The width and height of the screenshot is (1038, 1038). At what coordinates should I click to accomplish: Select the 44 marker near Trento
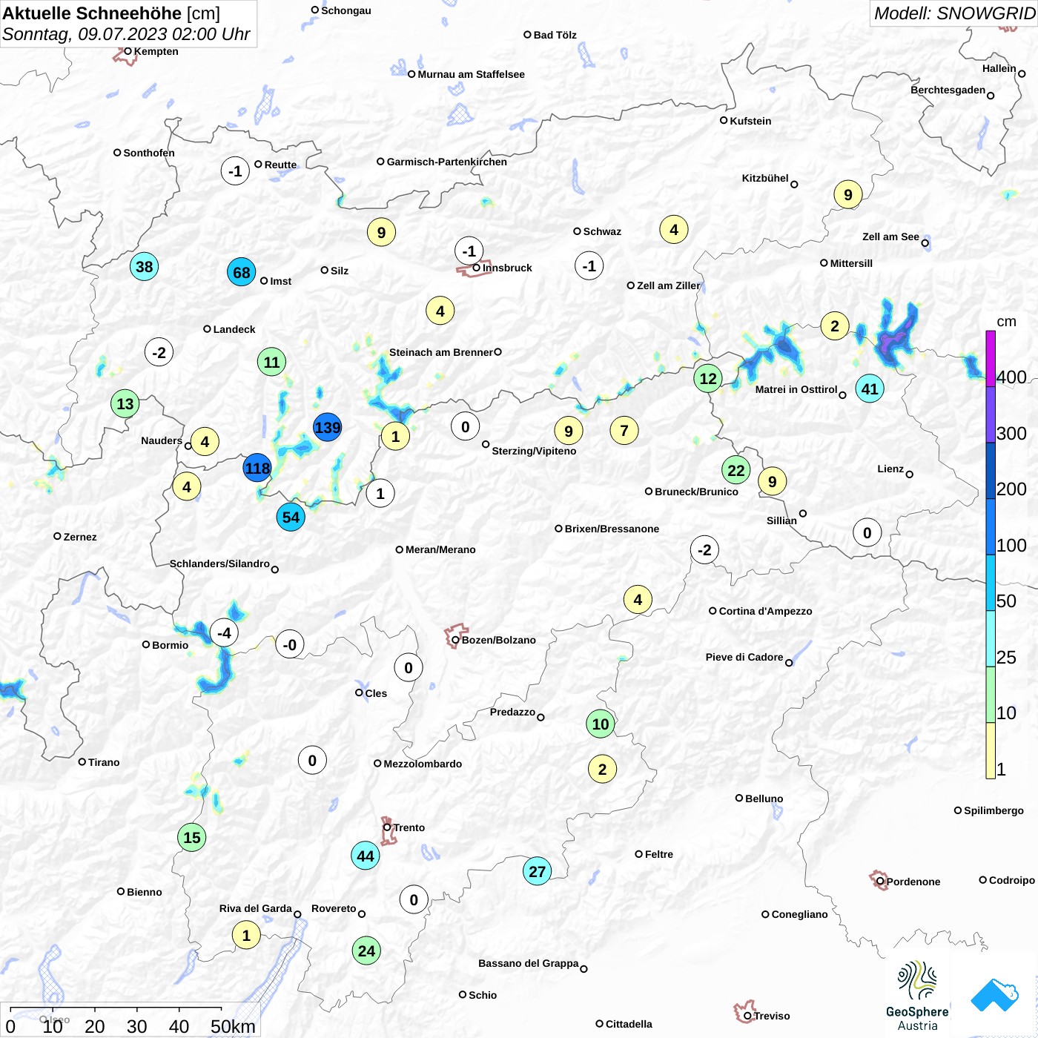[x=366, y=856]
